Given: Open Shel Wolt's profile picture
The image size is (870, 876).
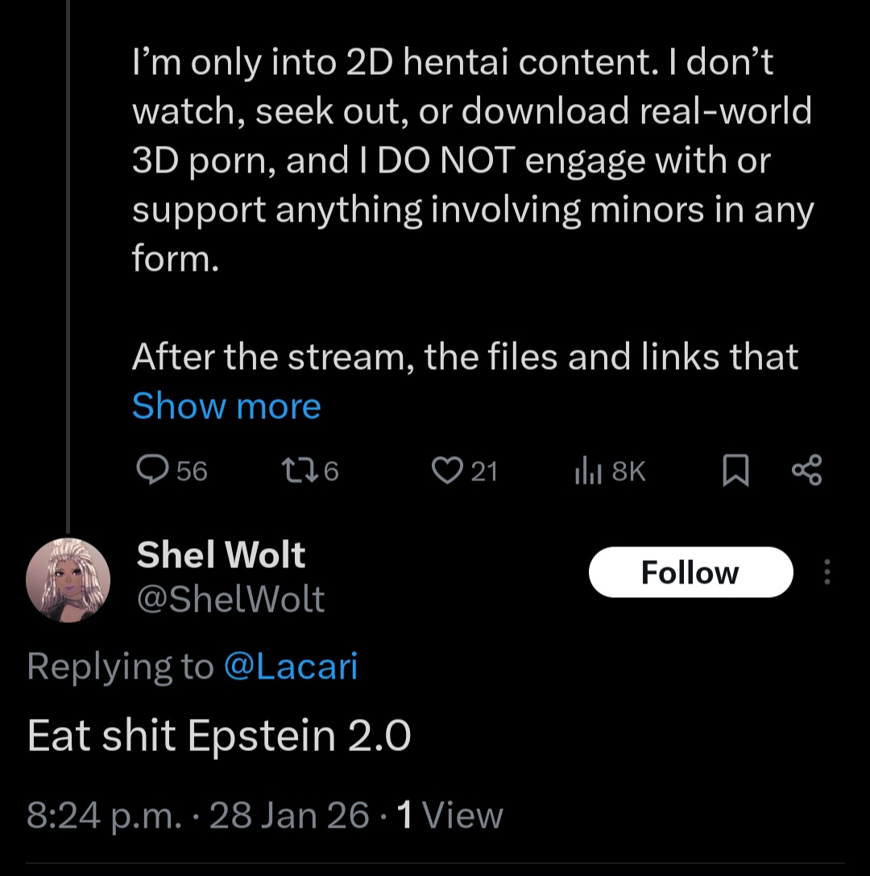Looking at the screenshot, I should (x=68, y=580).
